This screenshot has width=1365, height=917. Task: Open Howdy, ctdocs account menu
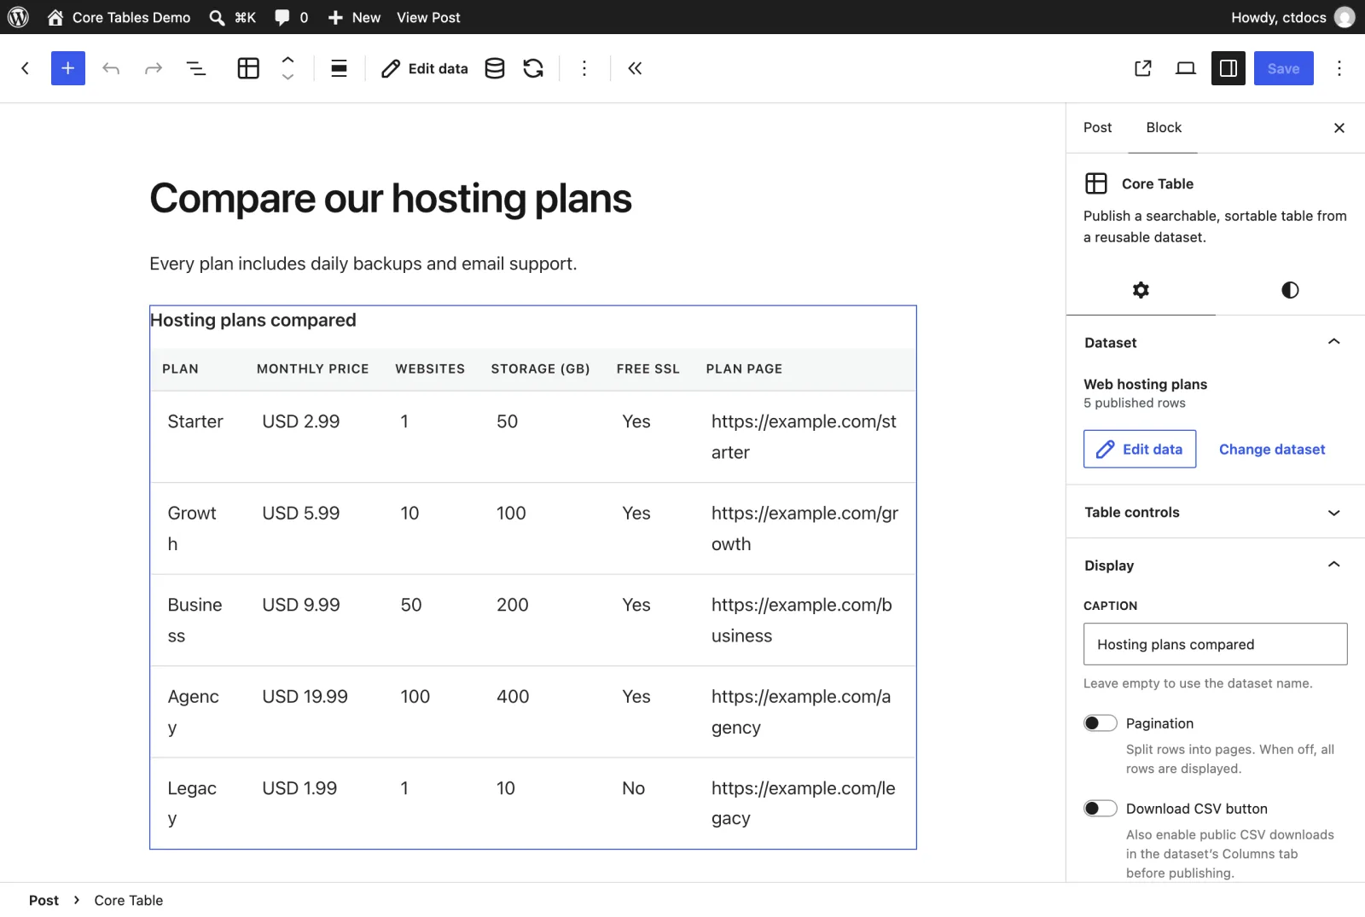[1292, 17]
